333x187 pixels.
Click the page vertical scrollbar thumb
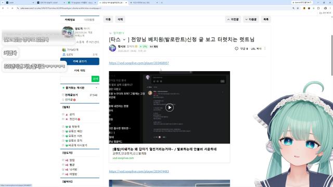[x=332, y=55]
